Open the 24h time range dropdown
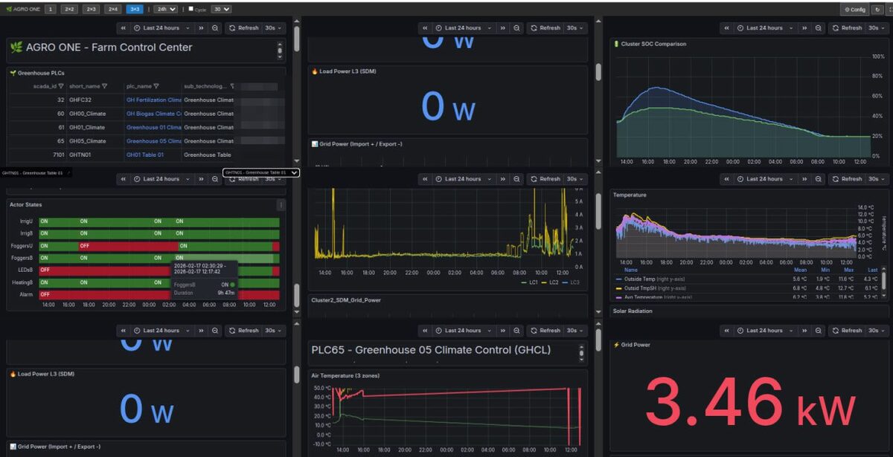Screen dimensions: 893x457 tap(165, 10)
